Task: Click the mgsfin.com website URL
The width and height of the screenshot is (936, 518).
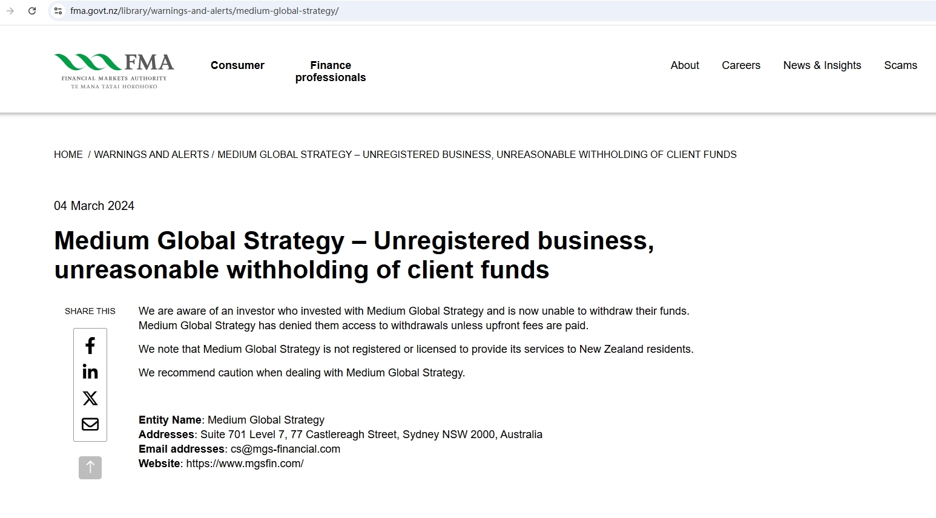Action: pos(245,464)
